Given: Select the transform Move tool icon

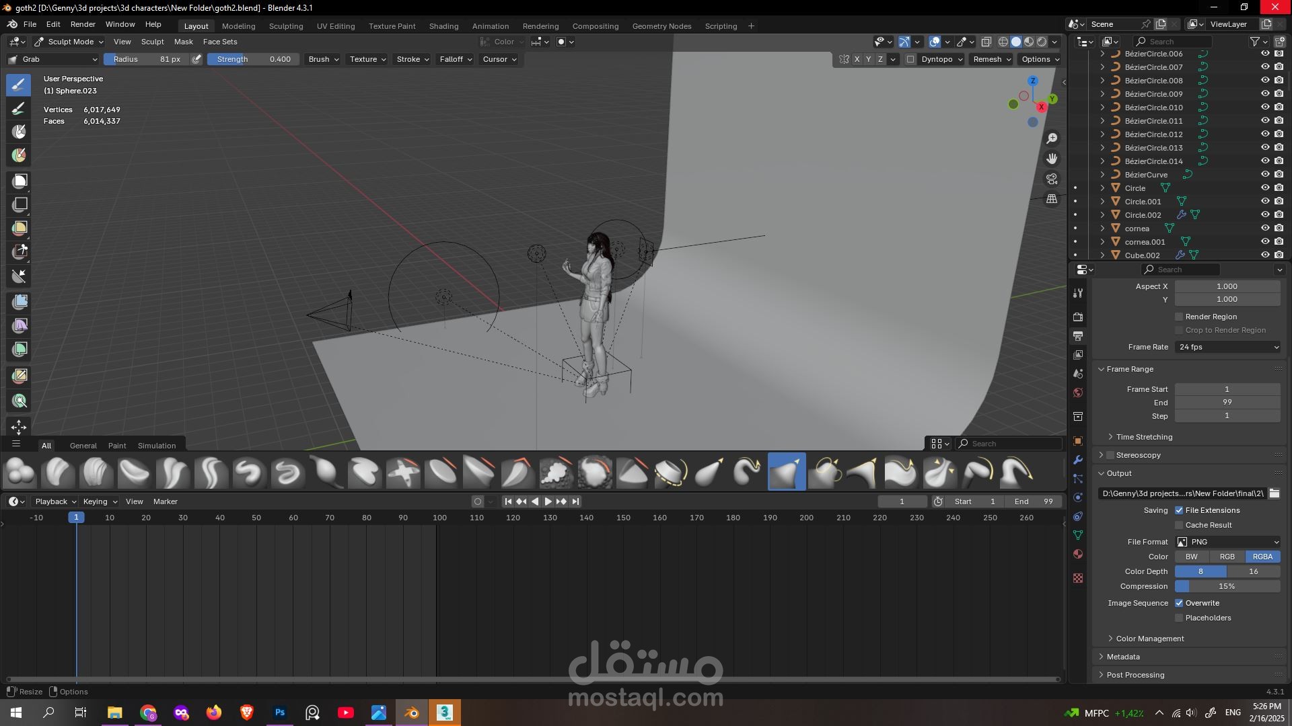Looking at the screenshot, I should pos(19,427).
